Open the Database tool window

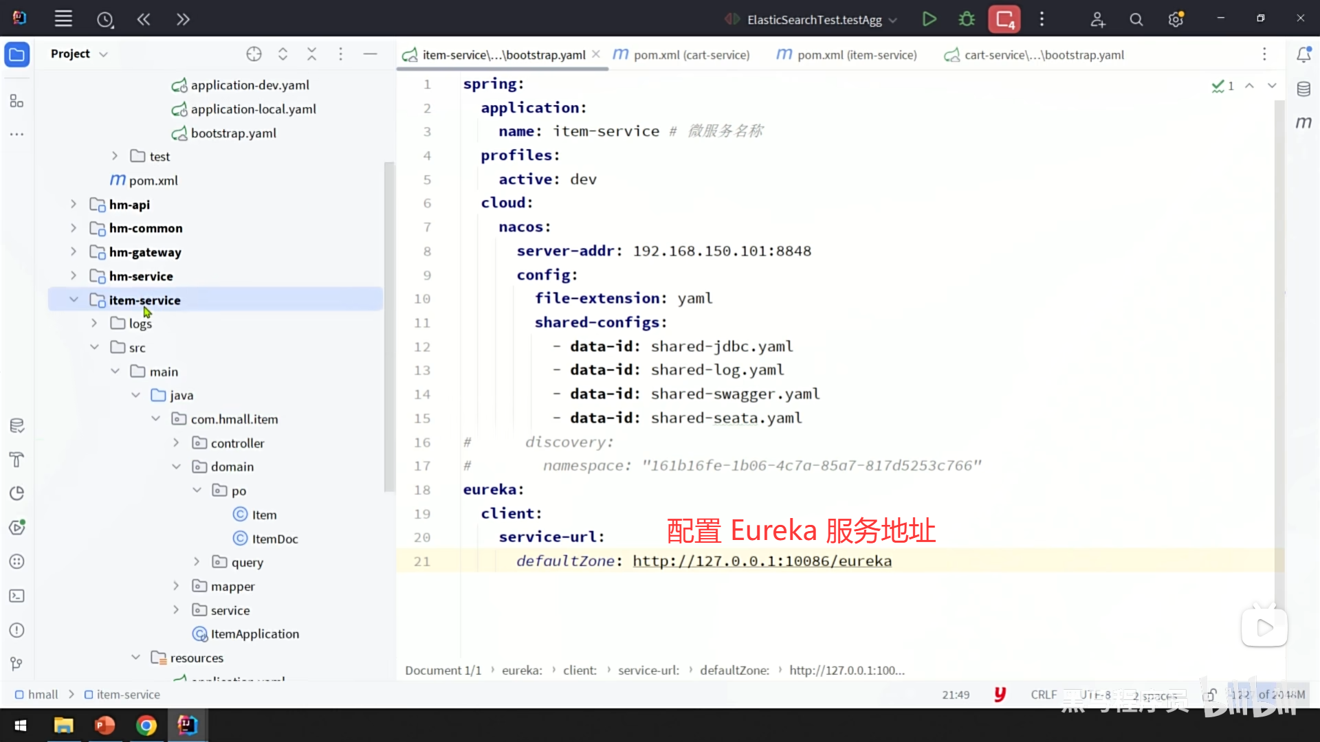coord(1303,89)
